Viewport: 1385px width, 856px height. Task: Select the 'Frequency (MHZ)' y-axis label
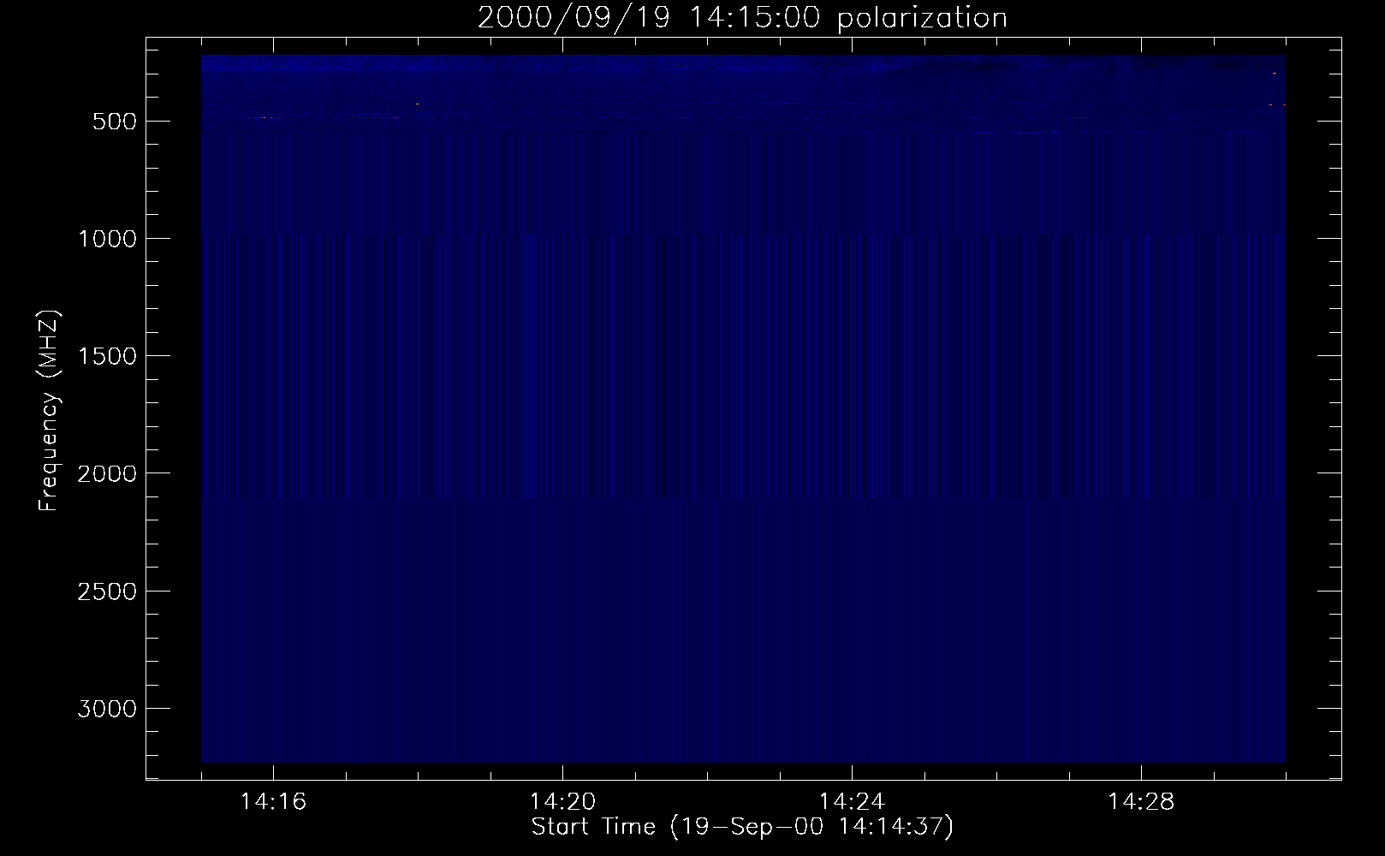pyautogui.click(x=49, y=411)
